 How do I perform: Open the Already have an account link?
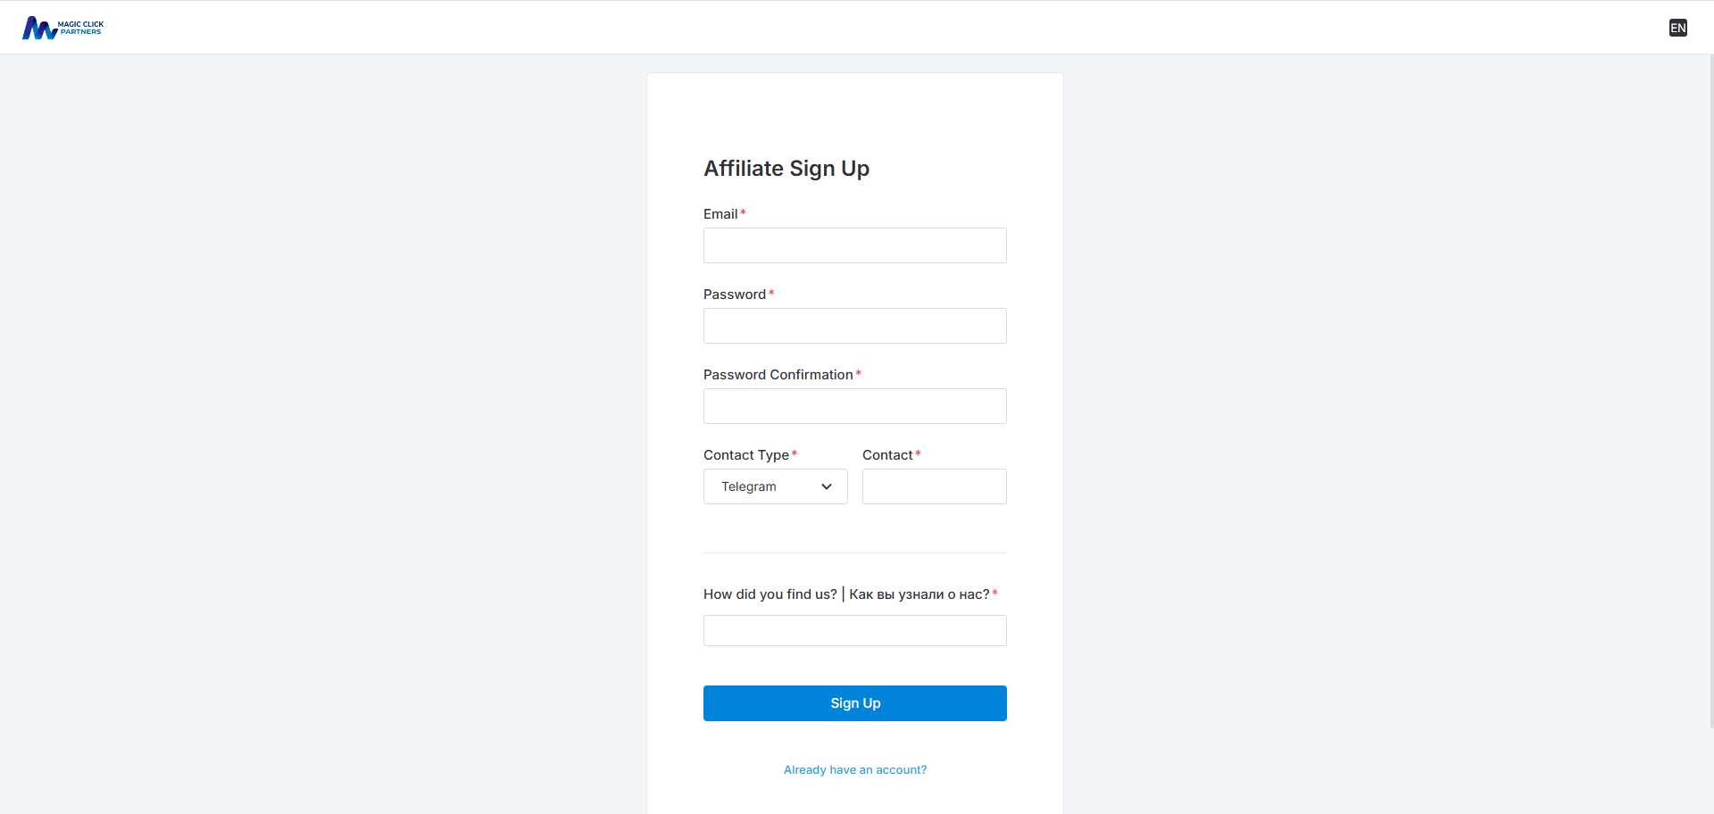click(x=854, y=769)
